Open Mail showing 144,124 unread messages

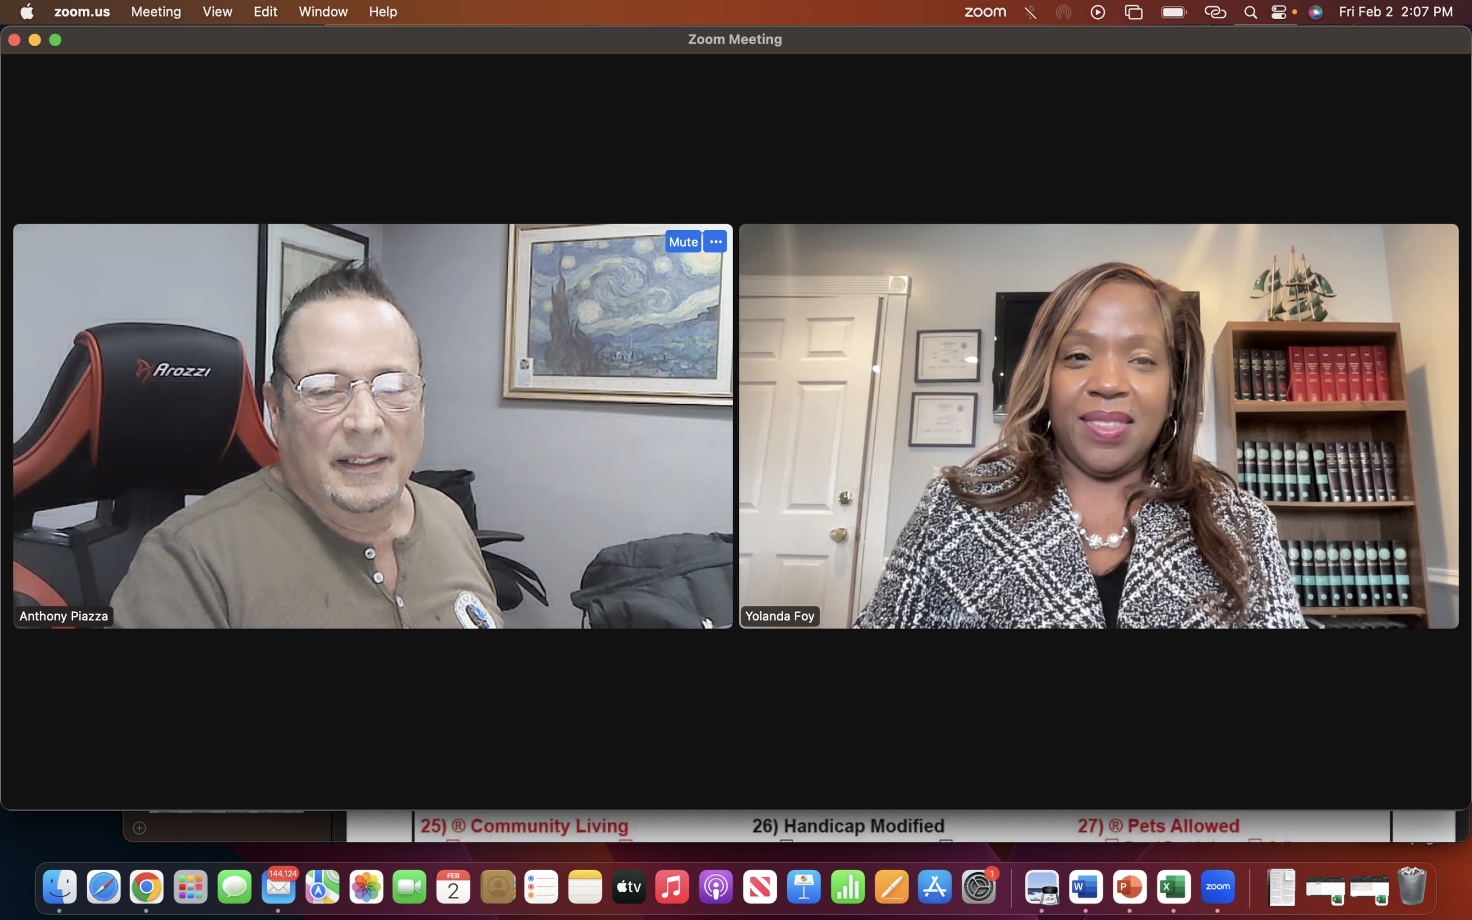278,887
